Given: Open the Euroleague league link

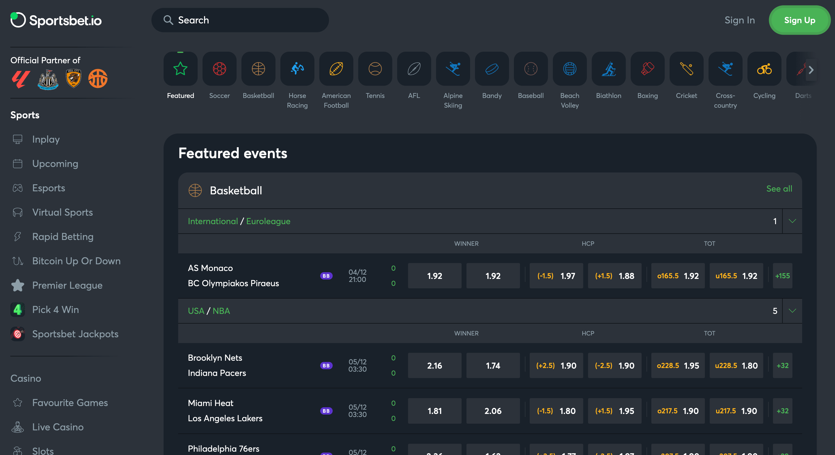Looking at the screenshot, I should pyautogui.click(x=268, y=221).
